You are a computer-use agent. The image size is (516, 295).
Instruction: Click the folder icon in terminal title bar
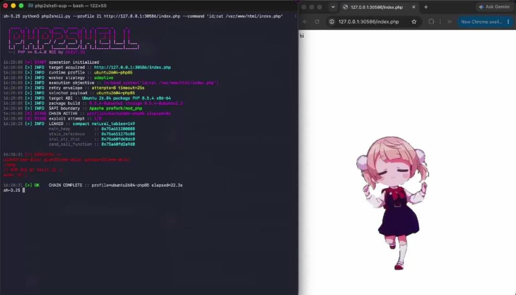[31, 6]
